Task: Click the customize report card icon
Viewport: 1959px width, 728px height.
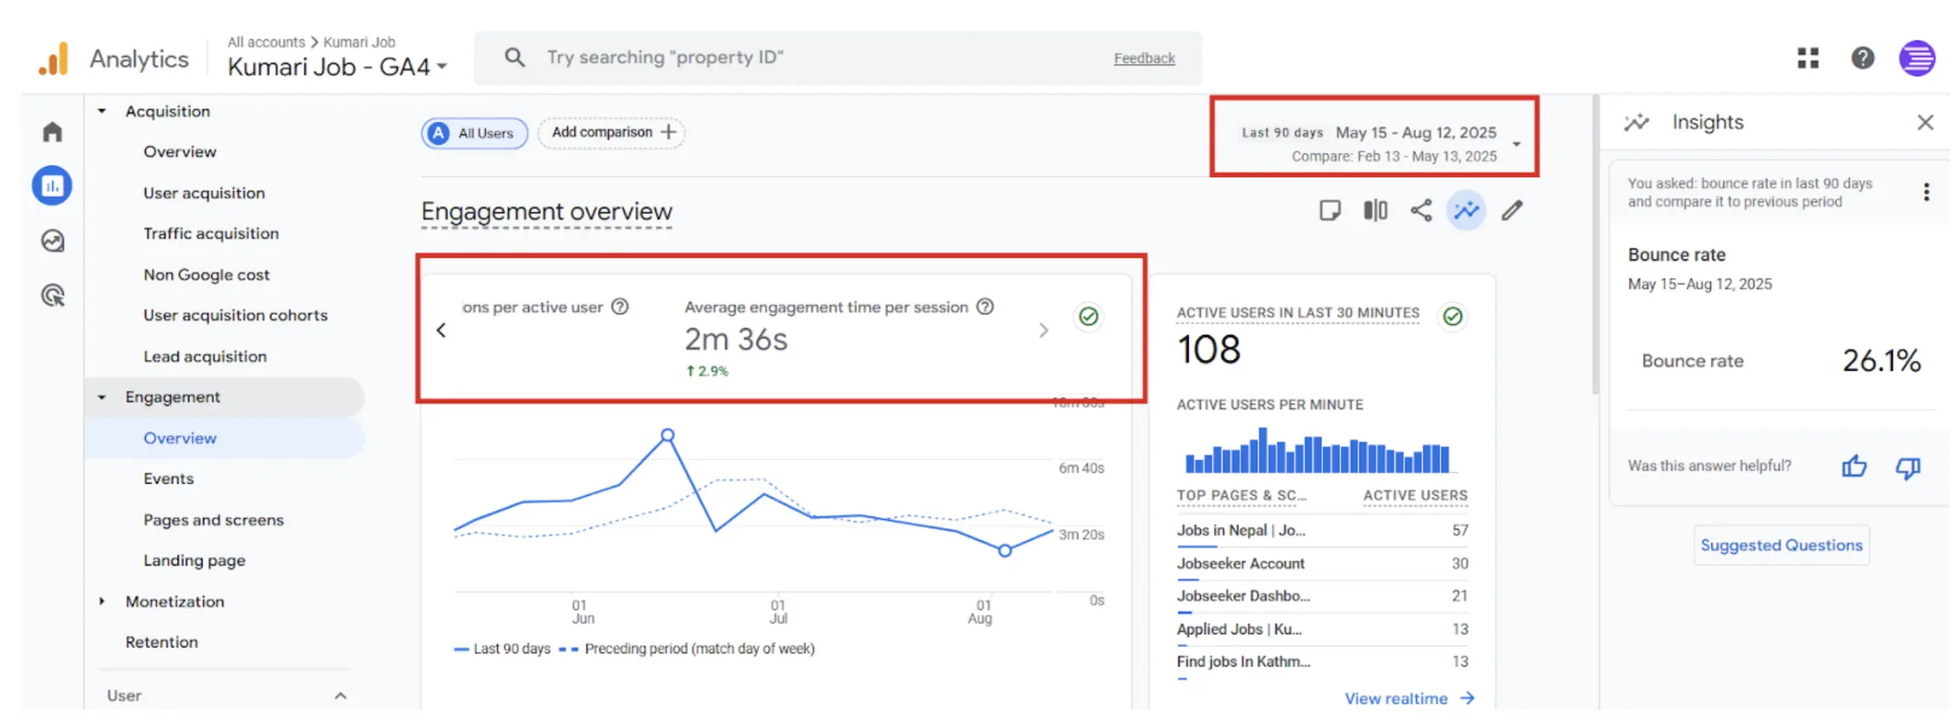Action: [1330, 211]
